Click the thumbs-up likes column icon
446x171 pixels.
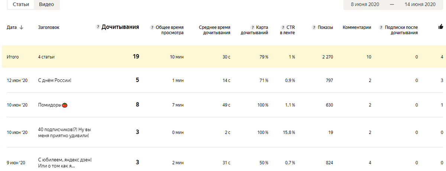coord(441,27)
